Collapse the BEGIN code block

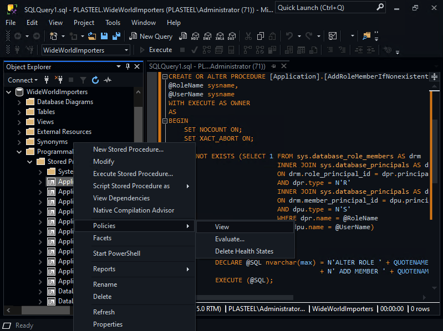pyautogui.click(x=165, y=121)
